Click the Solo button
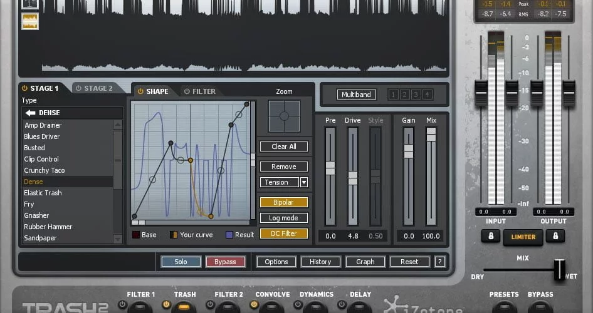The image size is (593, 313). coord(181,262)
